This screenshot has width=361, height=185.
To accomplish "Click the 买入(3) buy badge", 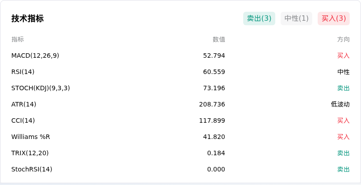I will coord(333,18).
